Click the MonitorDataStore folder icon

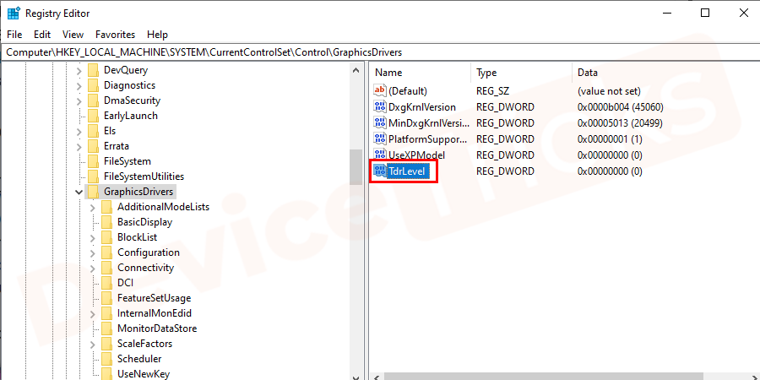point(106,328)
